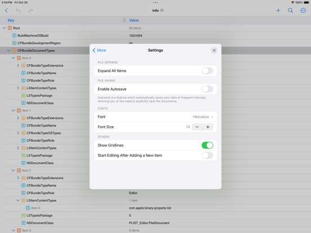The image size is (311, 233).
Task: Turn off Show Gridlines switch
Action: (x=207, y=145)
